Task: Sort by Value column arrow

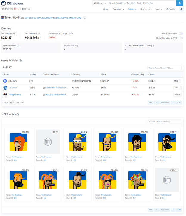Action: [149, 75]
